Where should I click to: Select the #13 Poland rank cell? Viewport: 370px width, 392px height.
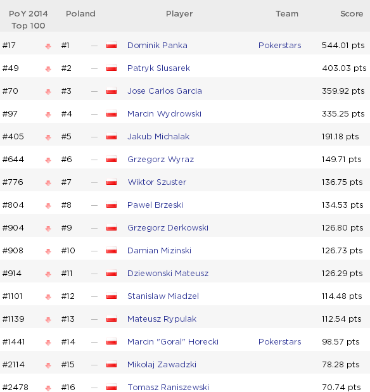pyautogui.click(x=68, y=319)
